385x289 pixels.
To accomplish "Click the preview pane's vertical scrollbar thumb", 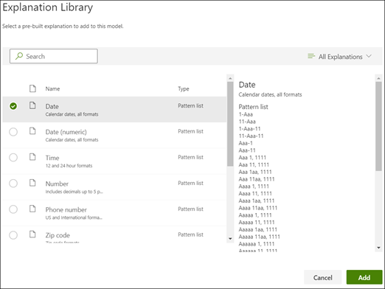I will pos(378,126).
